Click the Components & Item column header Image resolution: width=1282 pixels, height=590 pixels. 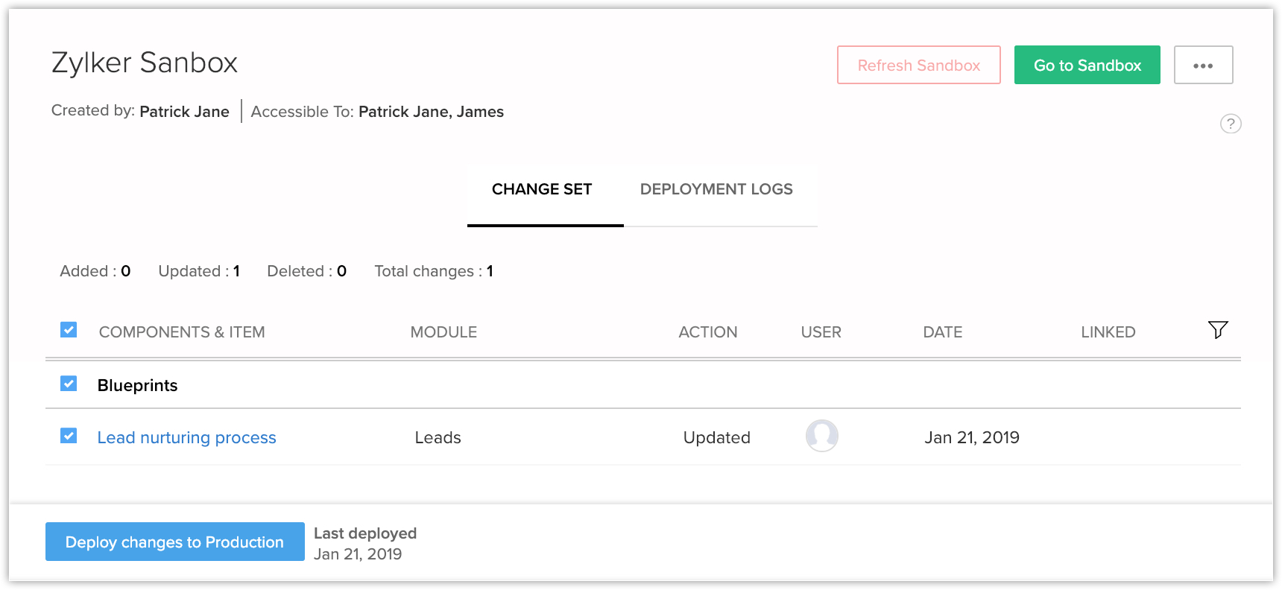182,332
